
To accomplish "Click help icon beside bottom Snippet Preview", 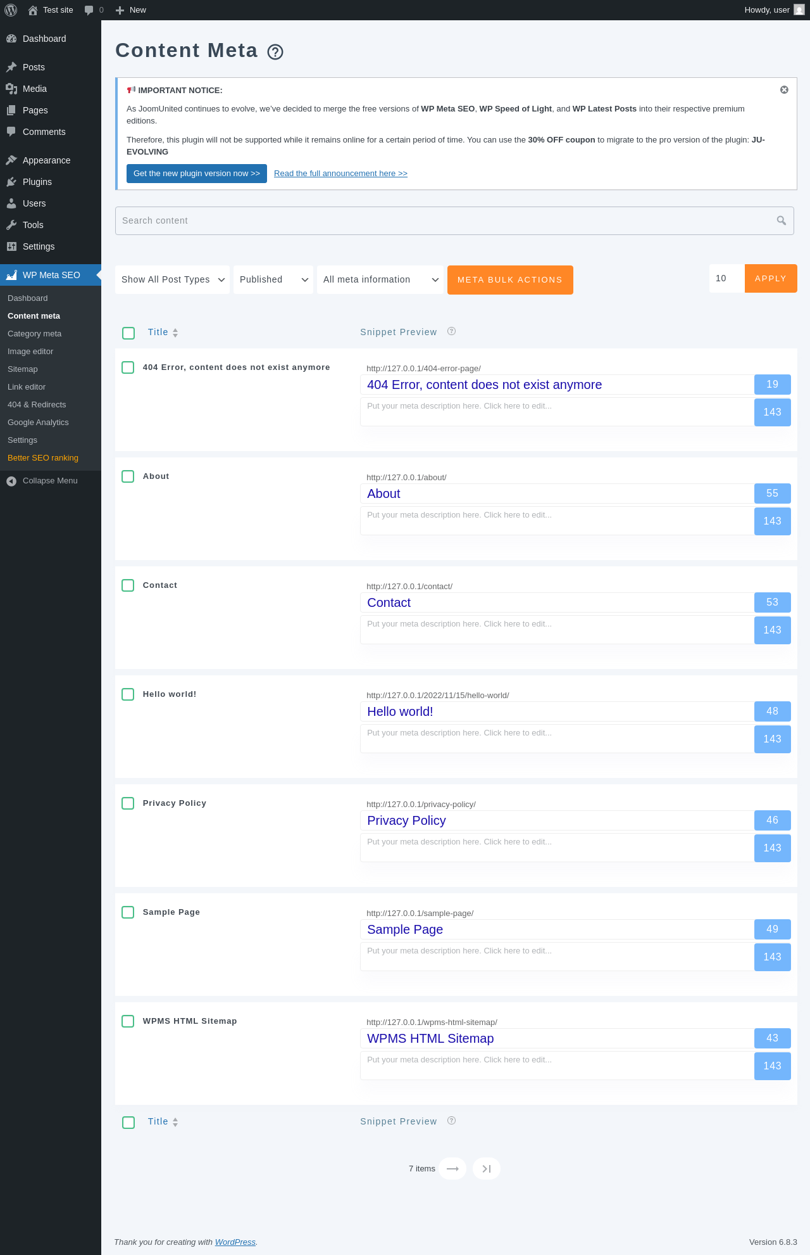I will (x=451, y=1121).
